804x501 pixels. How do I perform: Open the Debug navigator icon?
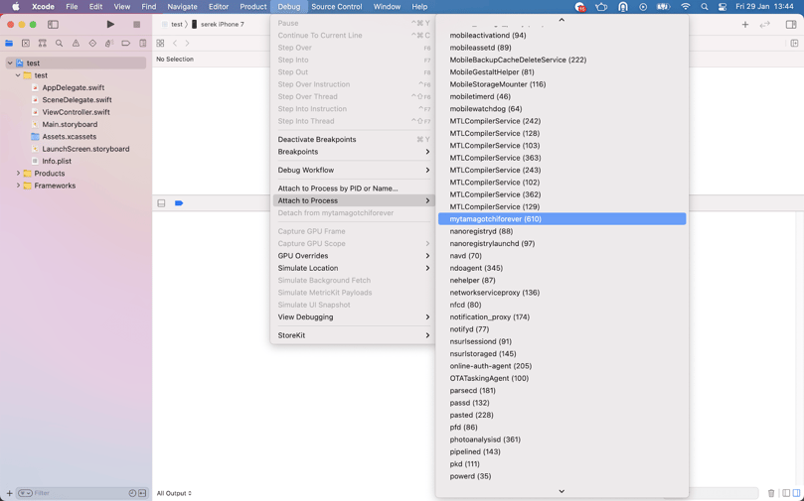tap(109, 44)
